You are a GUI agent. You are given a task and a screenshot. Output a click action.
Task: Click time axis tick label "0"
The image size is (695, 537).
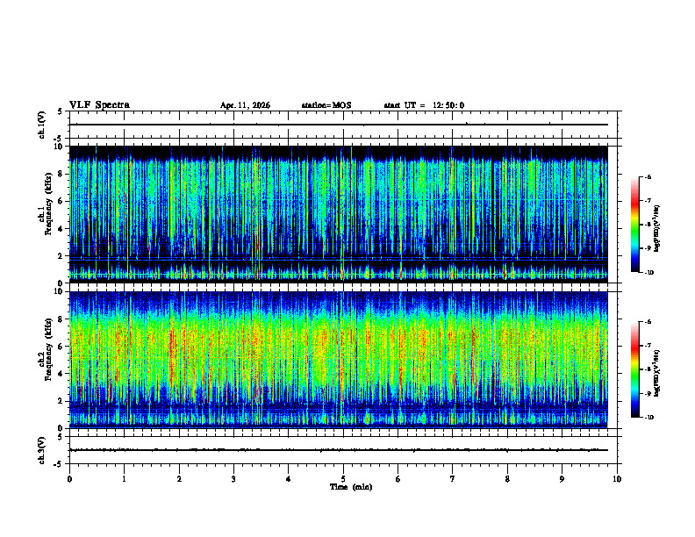[69, 479]
